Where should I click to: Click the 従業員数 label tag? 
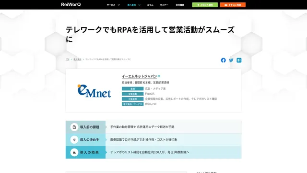[132, 94]
